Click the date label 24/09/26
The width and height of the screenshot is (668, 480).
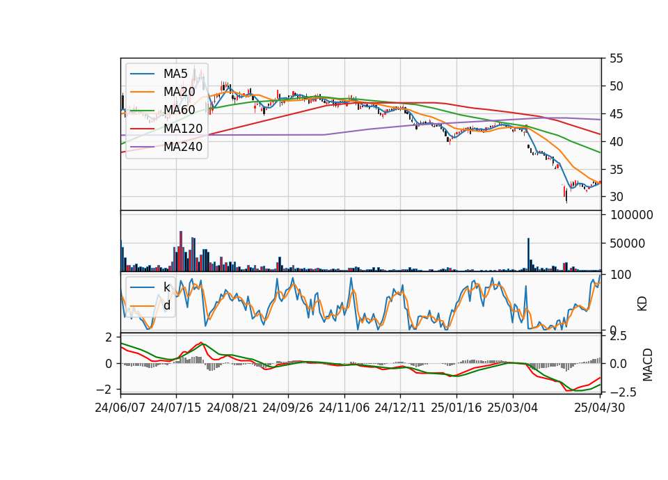tap(288, 408)
